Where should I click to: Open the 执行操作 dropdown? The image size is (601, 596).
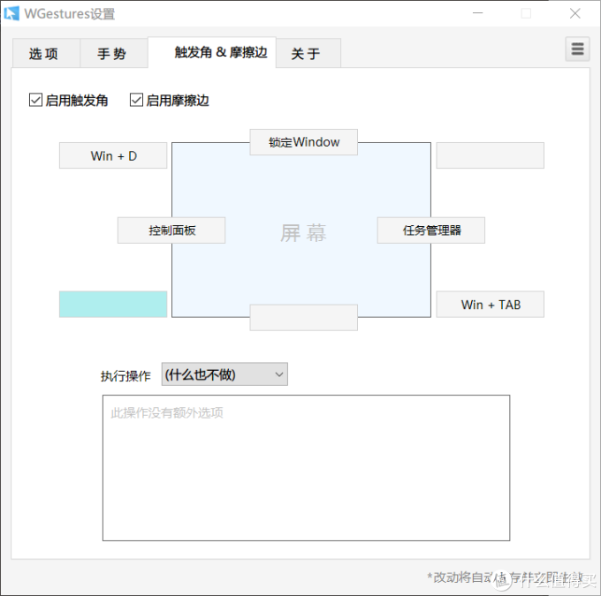(224, 374)
